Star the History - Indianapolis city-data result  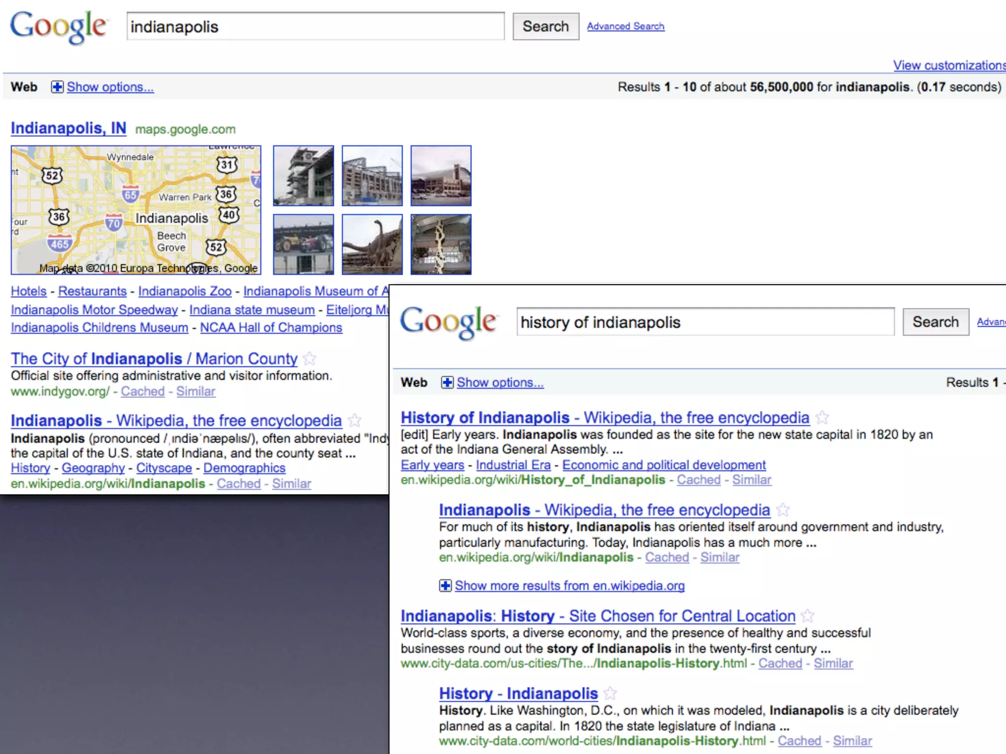pyautogui.click(x=610, y=694)
